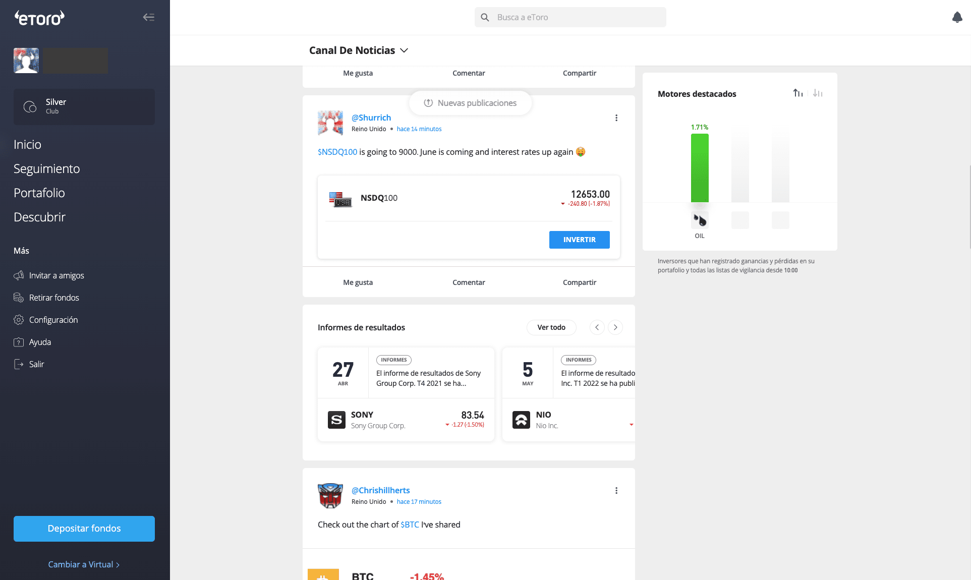
Task: Select Salir to log out
Action: tap(36, 364)
